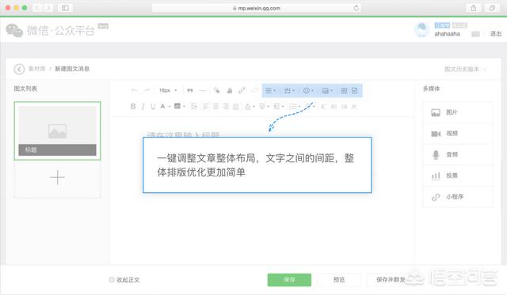The width and height of the screenshot is (507, 295).
Task: Click the WeChat 公众平台 logo
Action: tap(50, 30)
